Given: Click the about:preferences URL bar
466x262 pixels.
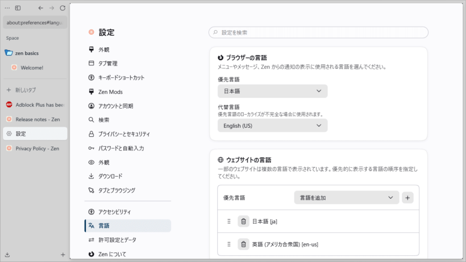Looking at the screenshot, I should click(x=35, y=23).
